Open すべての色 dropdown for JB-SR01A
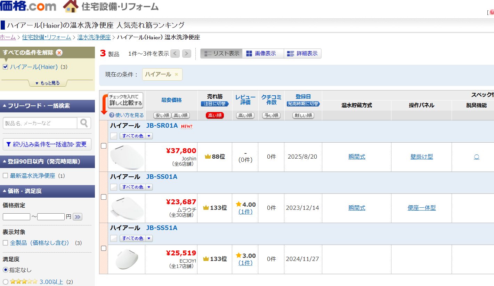This screenshot has width=494, height=286. [136, 136]
